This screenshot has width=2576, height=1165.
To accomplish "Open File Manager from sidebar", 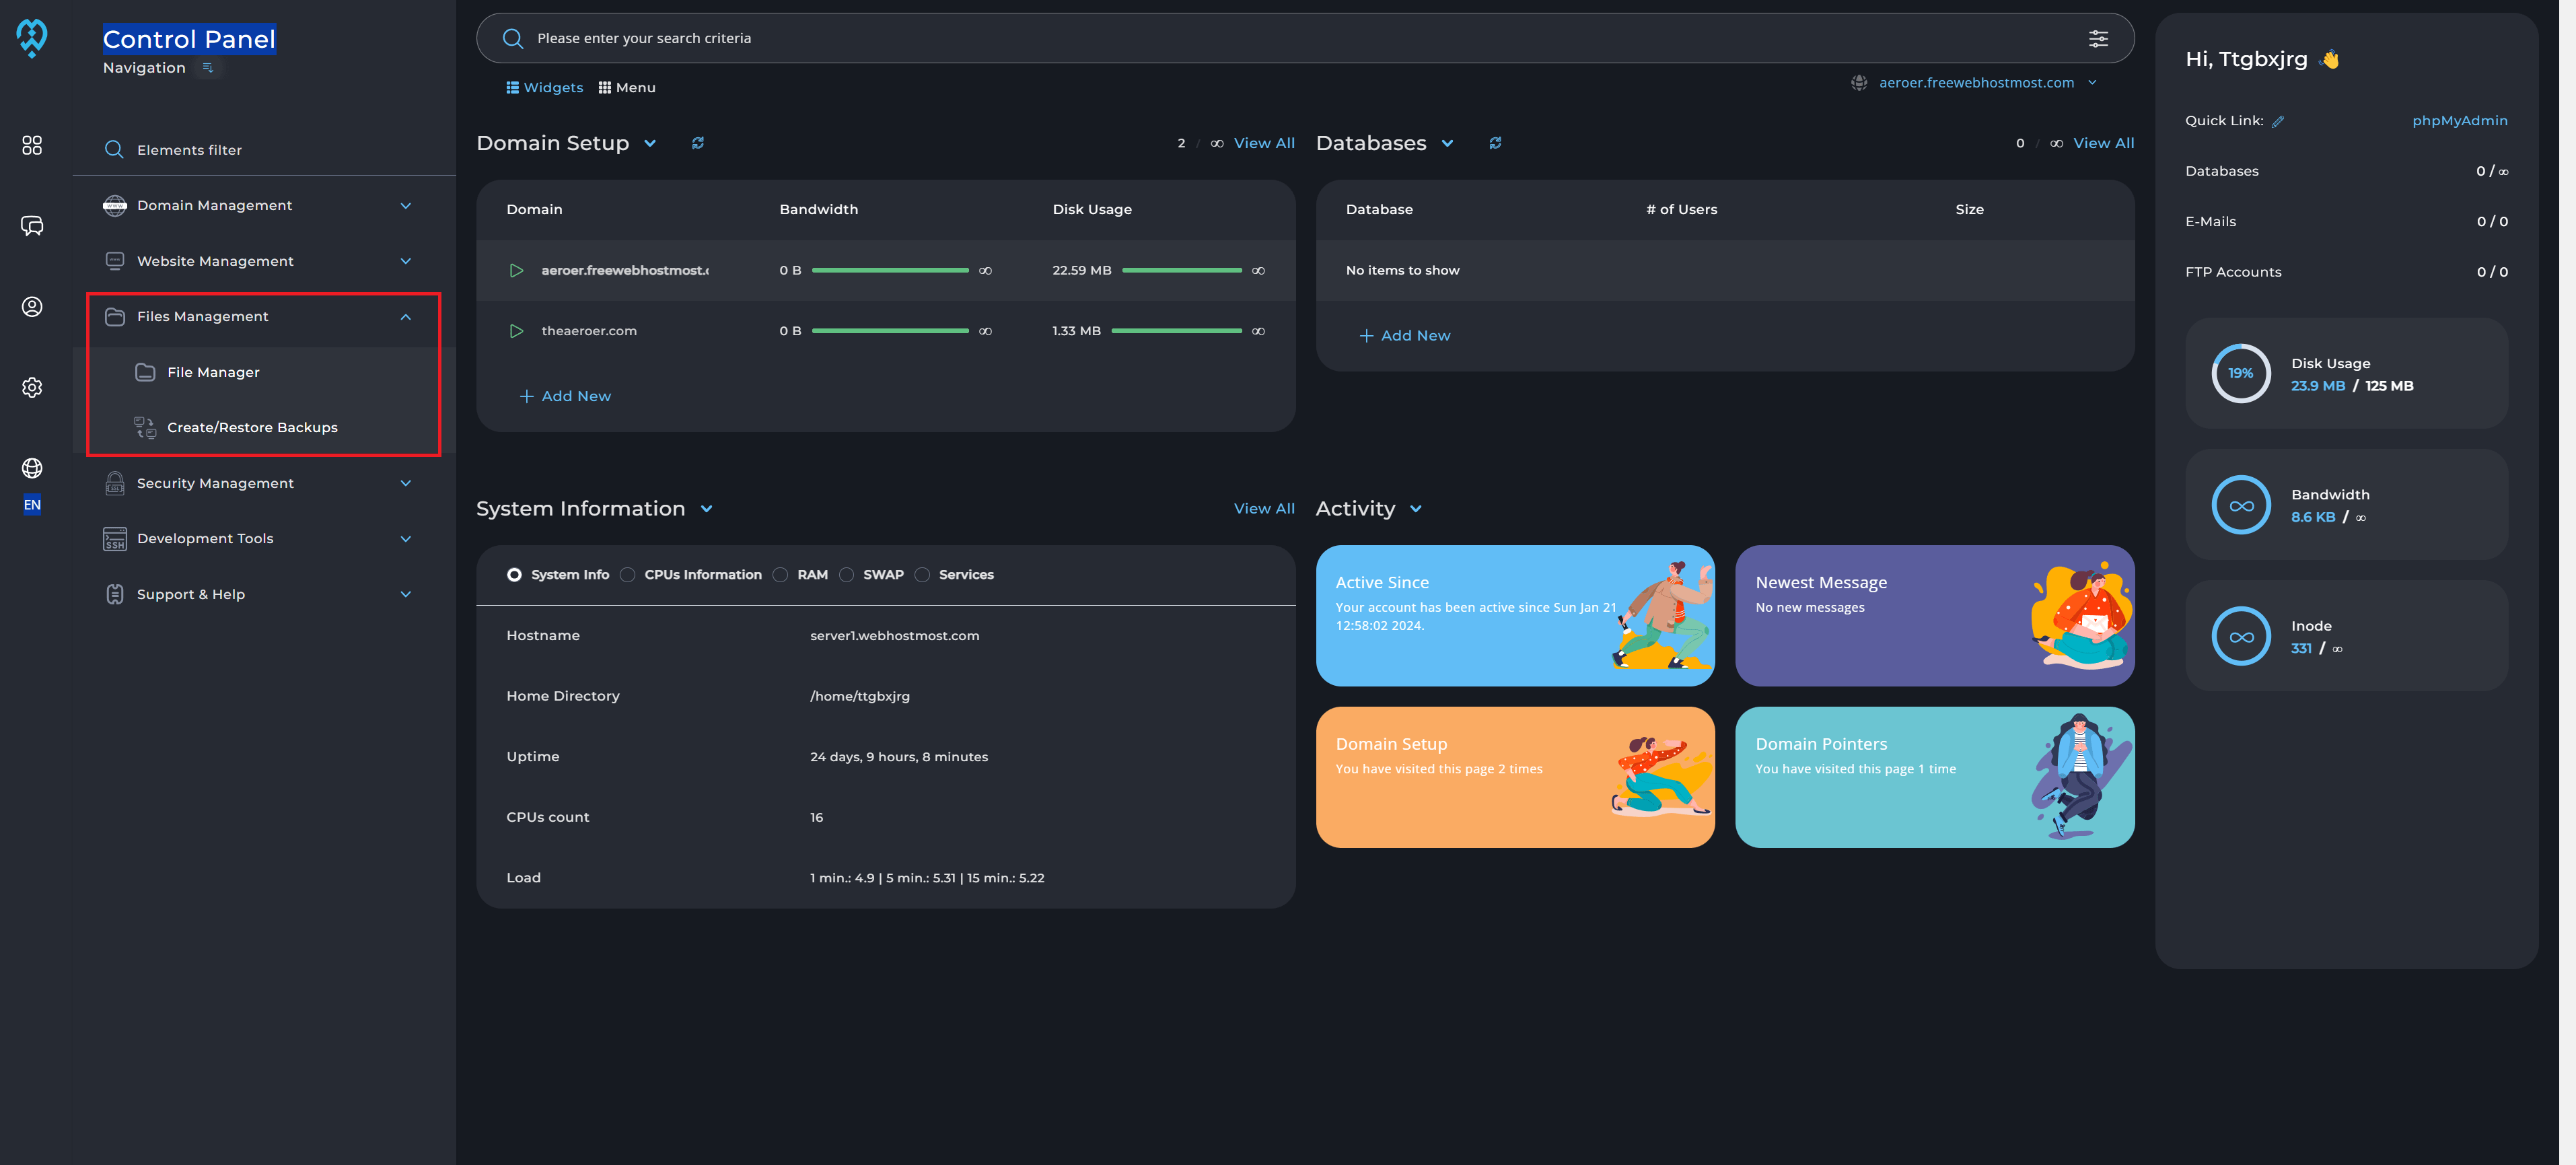I will [213, 372].
